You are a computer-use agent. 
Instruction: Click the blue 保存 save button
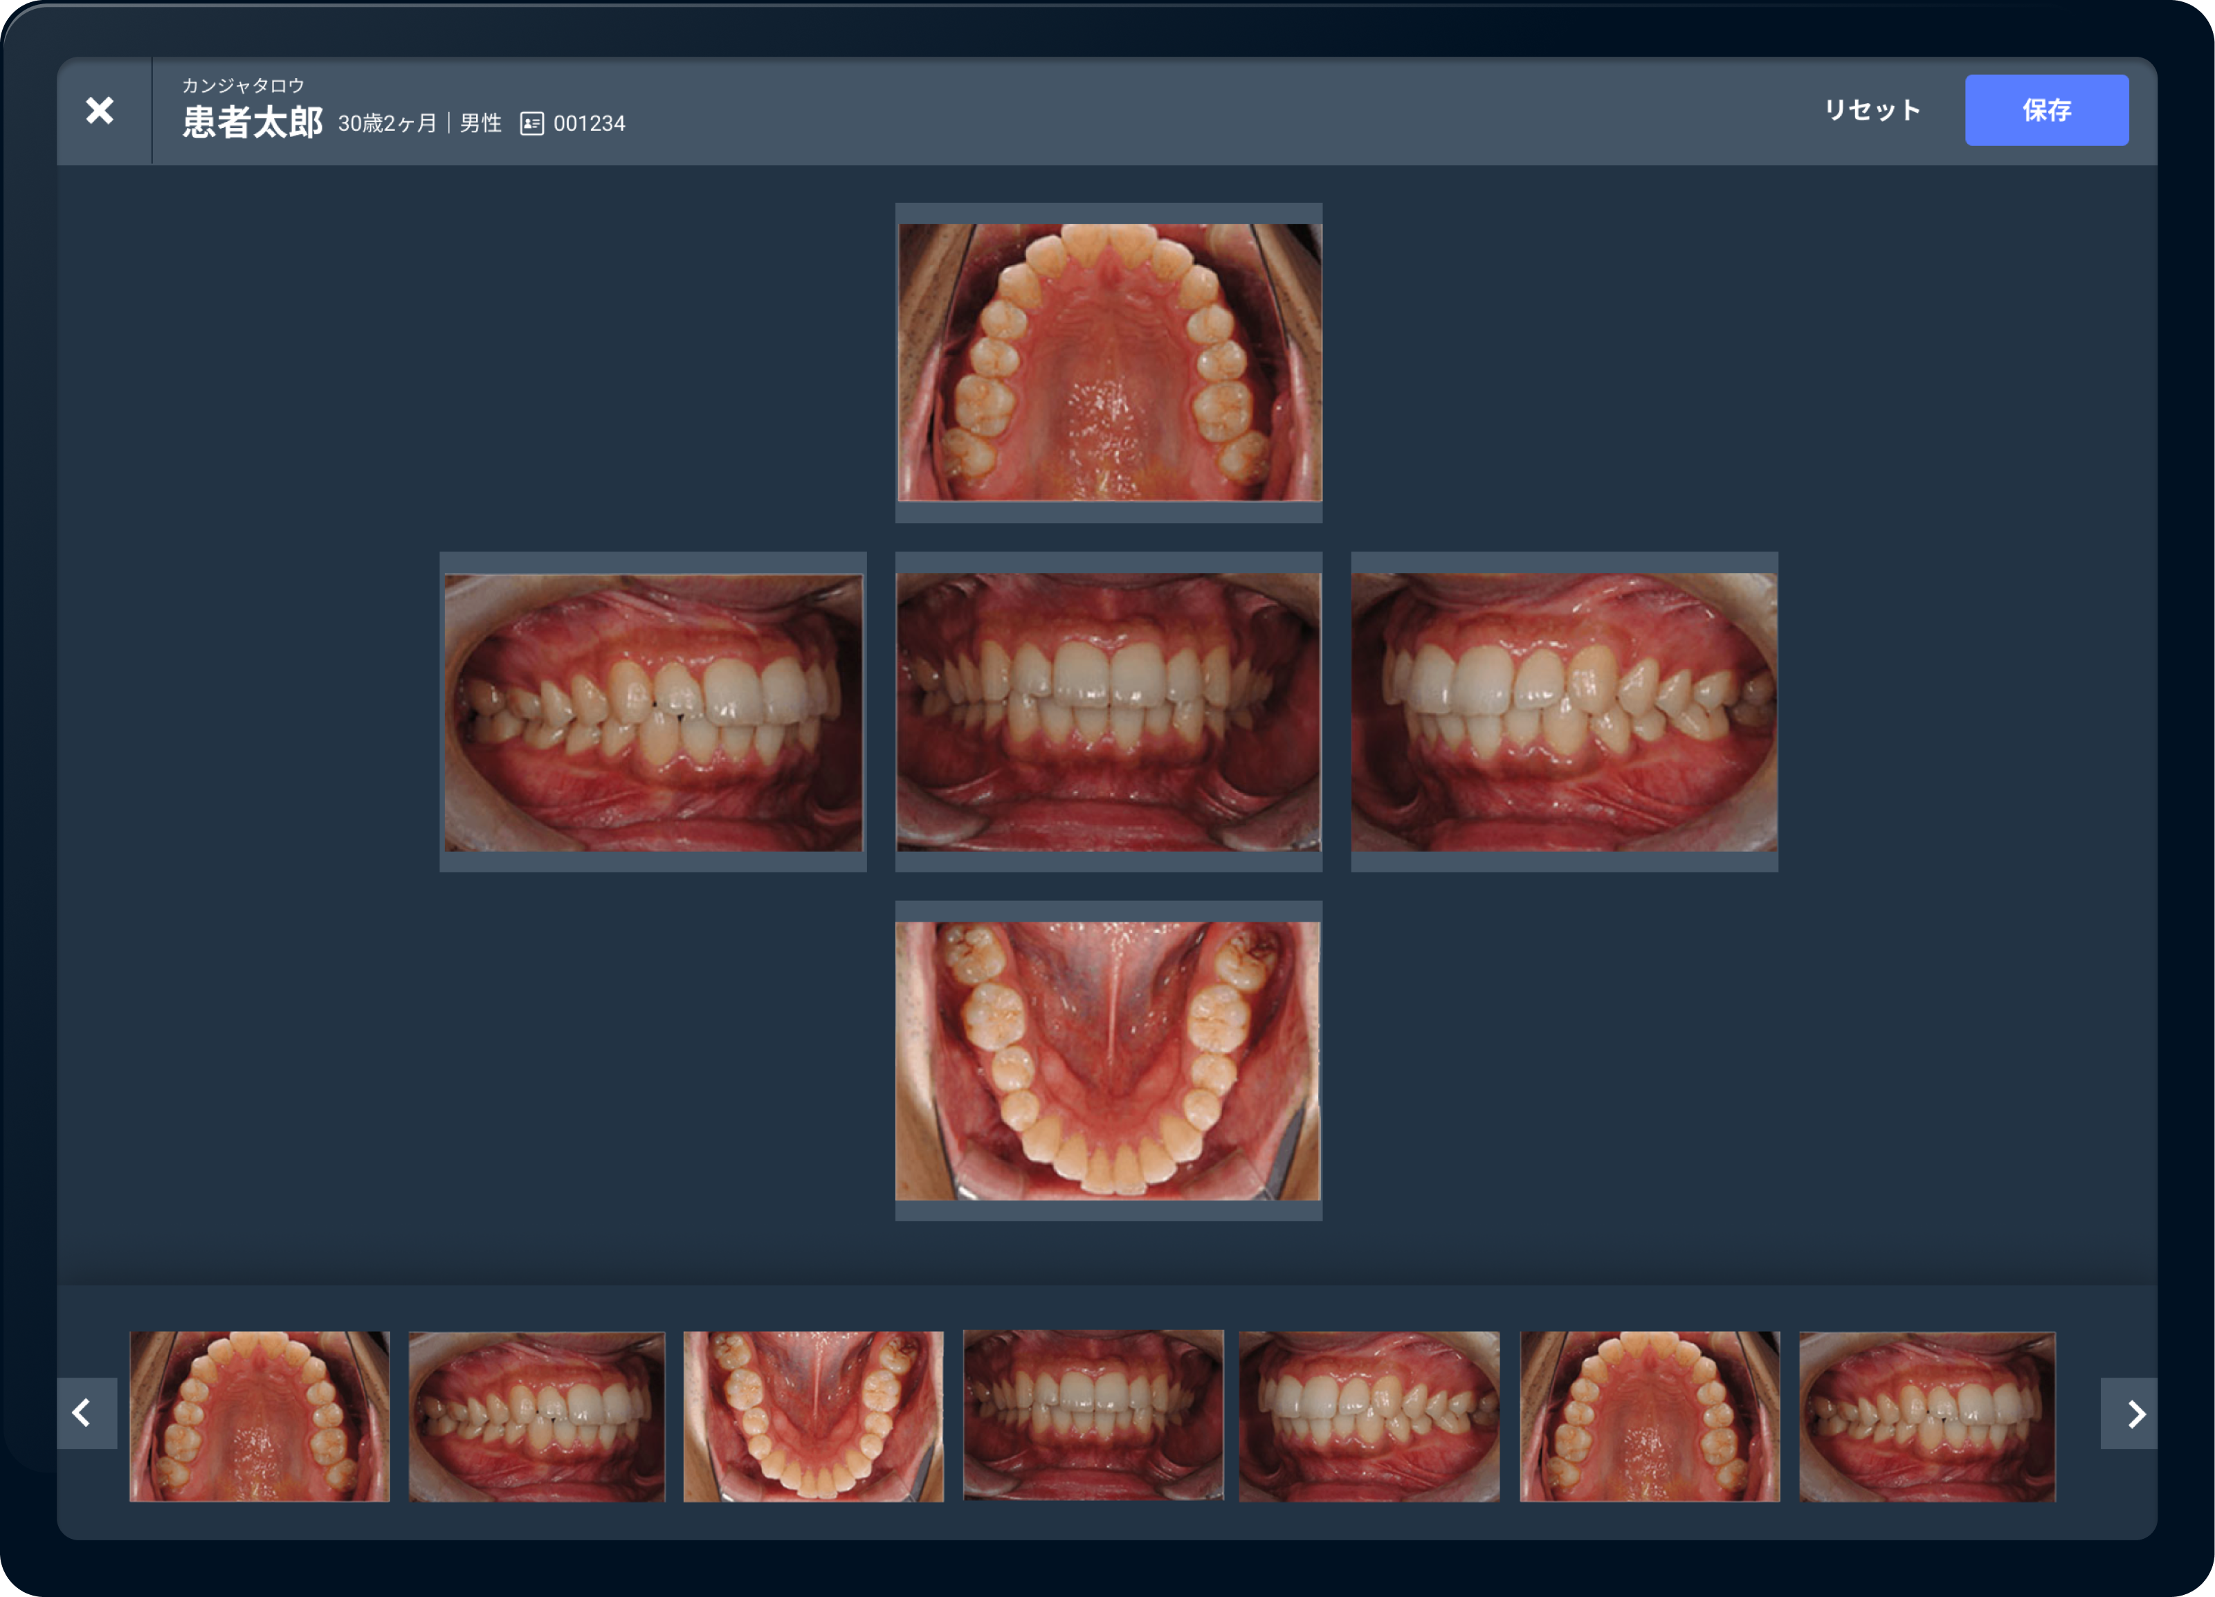click(x=2046, y=111)
